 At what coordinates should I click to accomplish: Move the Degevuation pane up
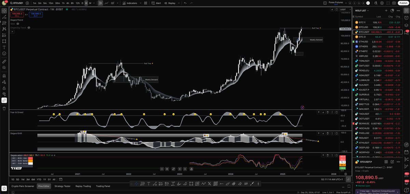point(323,155)
